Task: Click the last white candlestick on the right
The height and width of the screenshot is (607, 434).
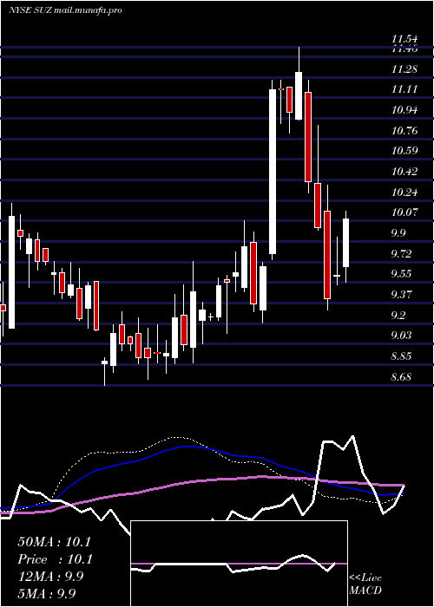Action: [346, 243]
